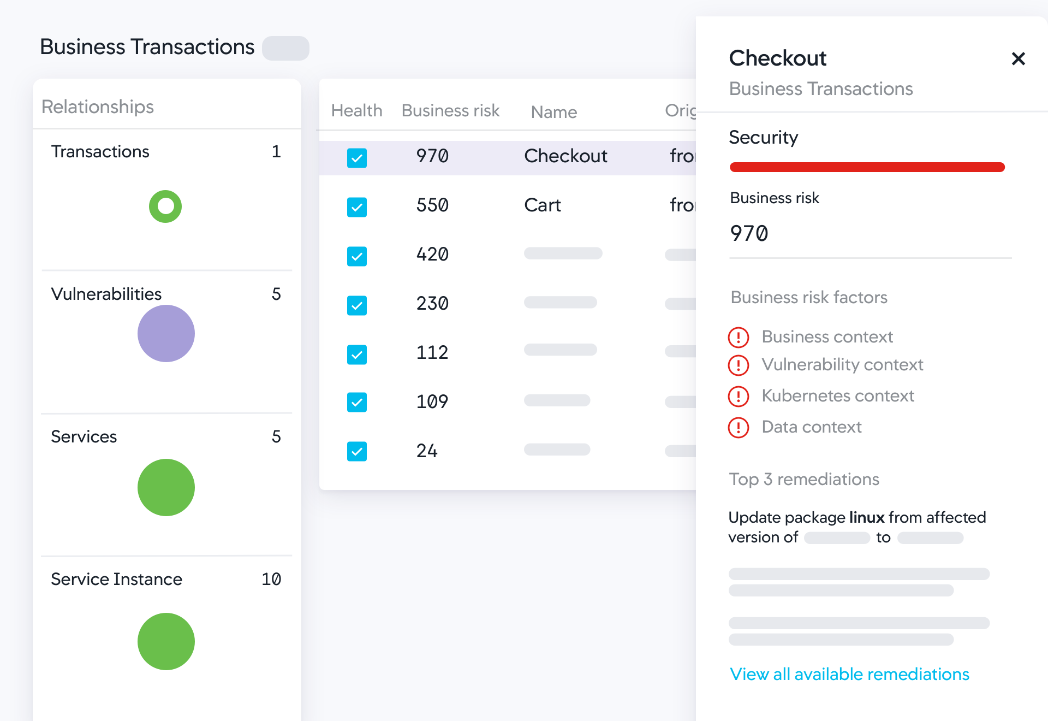The image size is (1048, 721).
Task: Click the Data context warning icon
Action: 739,427
